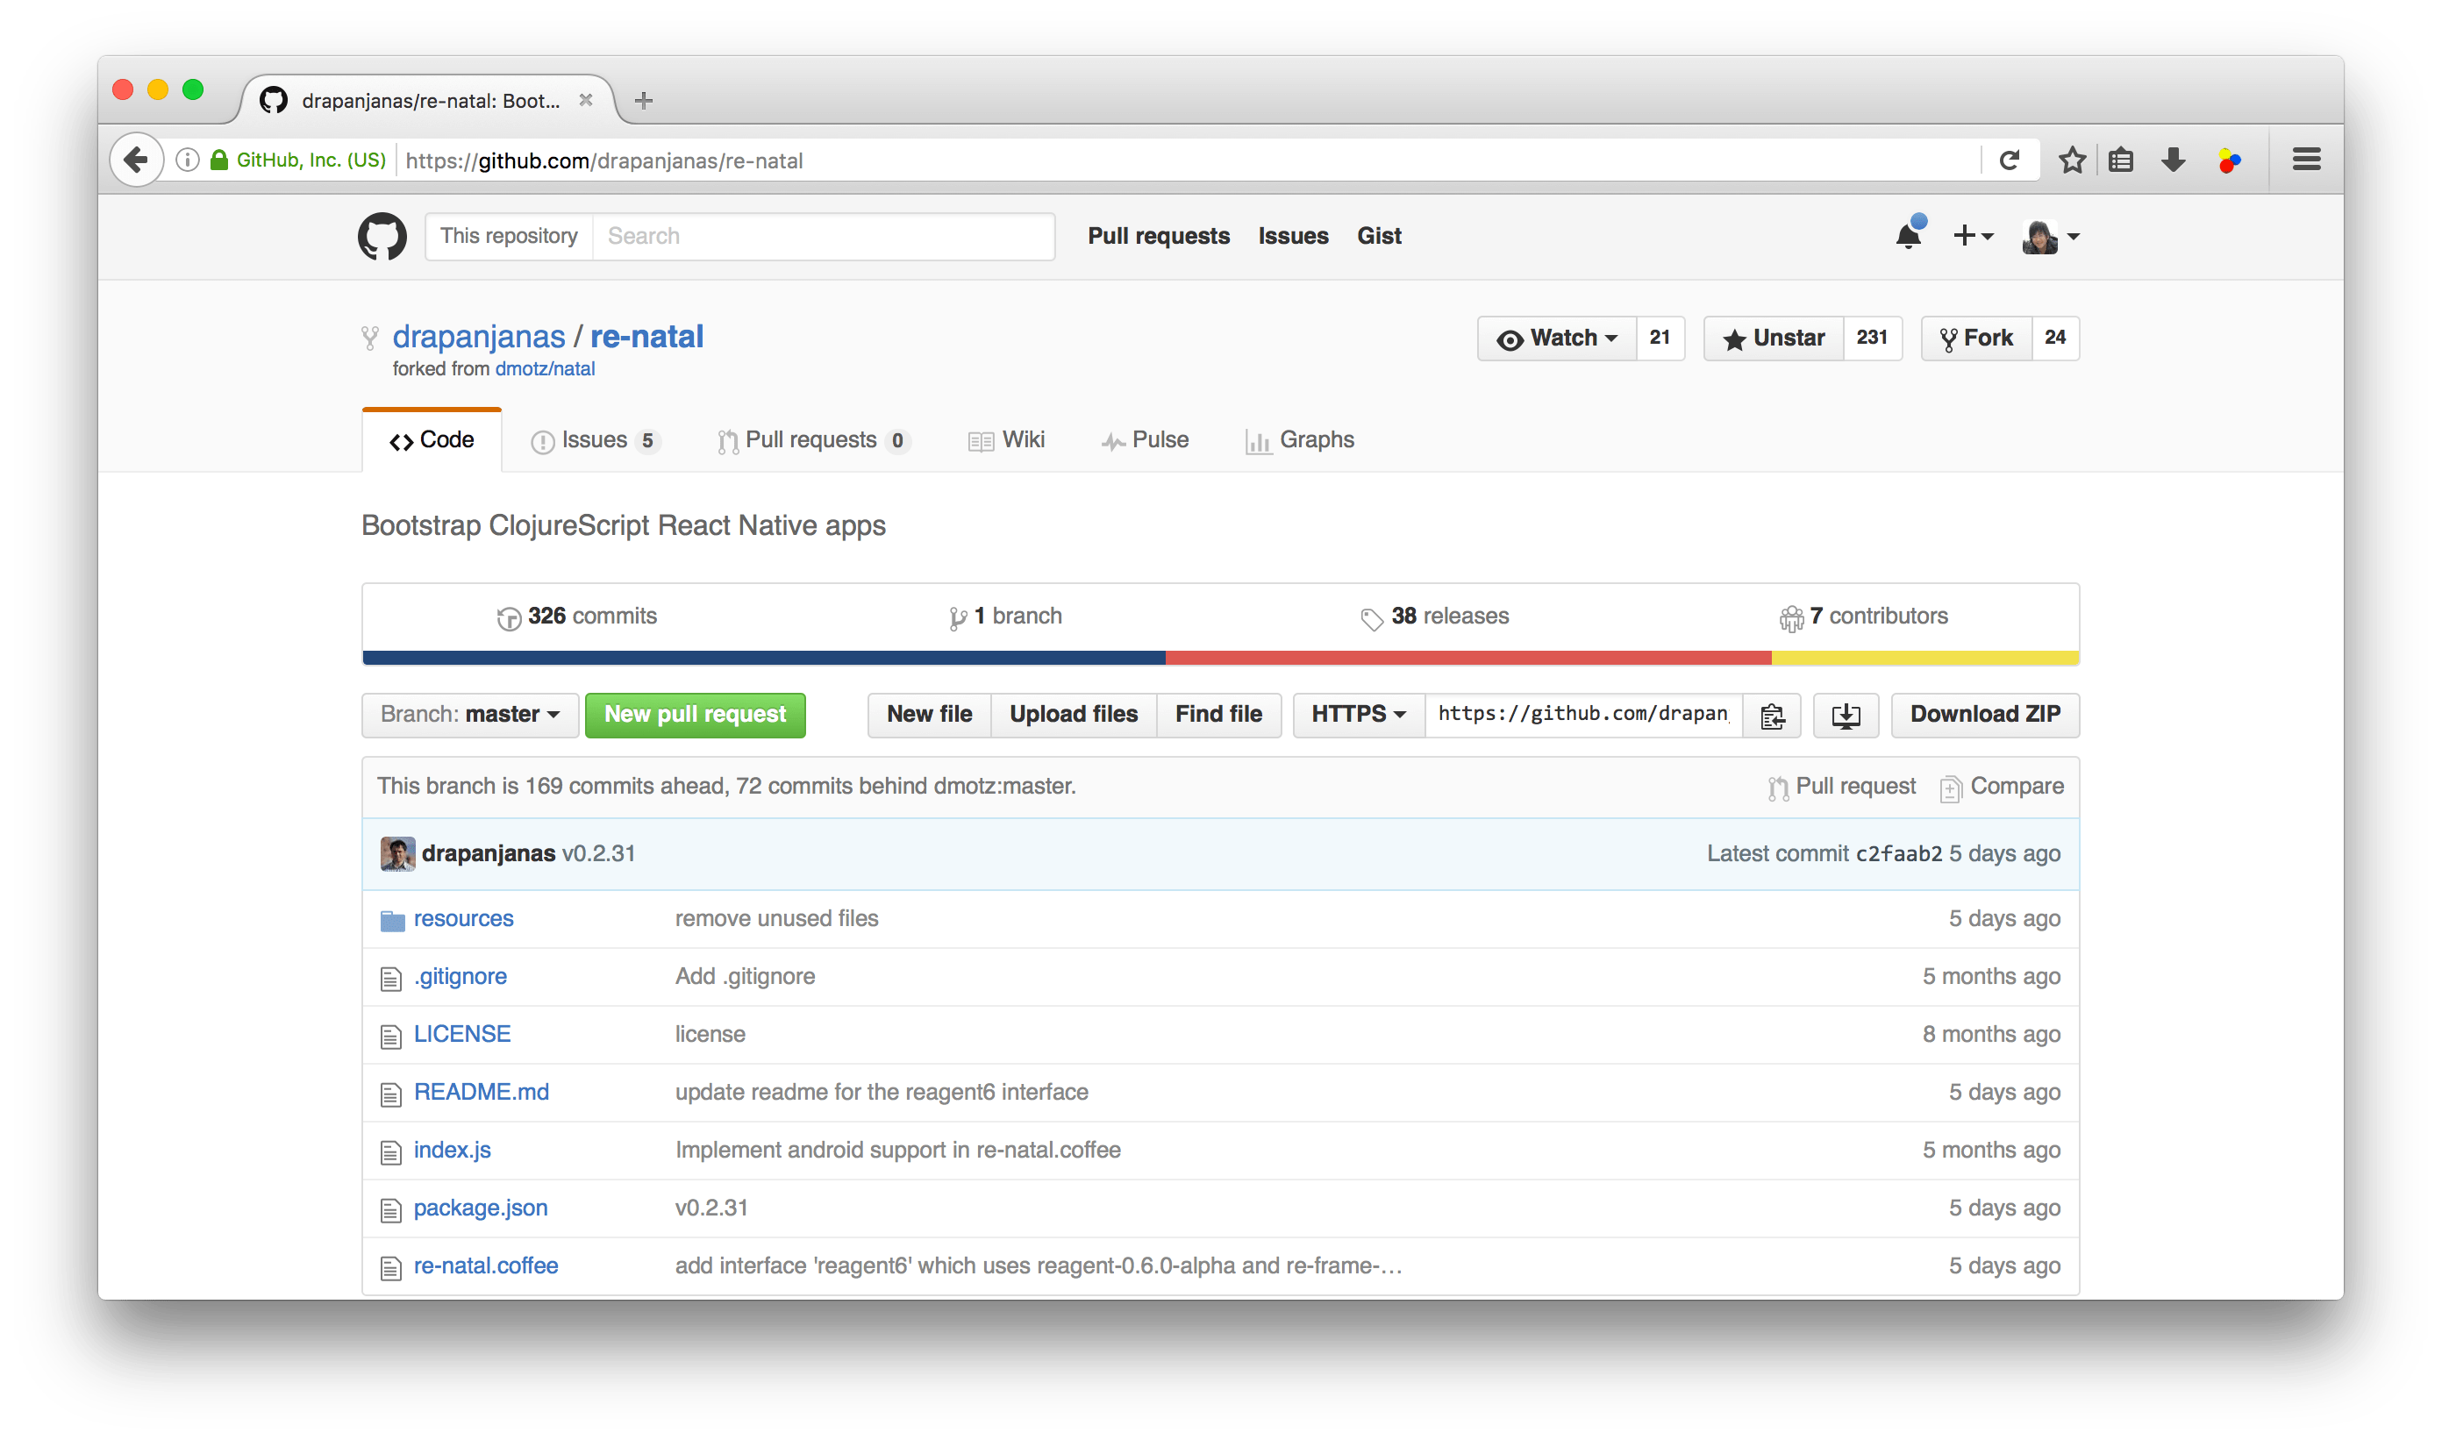Screen dimensions: 2442x1440
Task: Open Firefox bookmarks list icon
Action: pos(2121,160)
